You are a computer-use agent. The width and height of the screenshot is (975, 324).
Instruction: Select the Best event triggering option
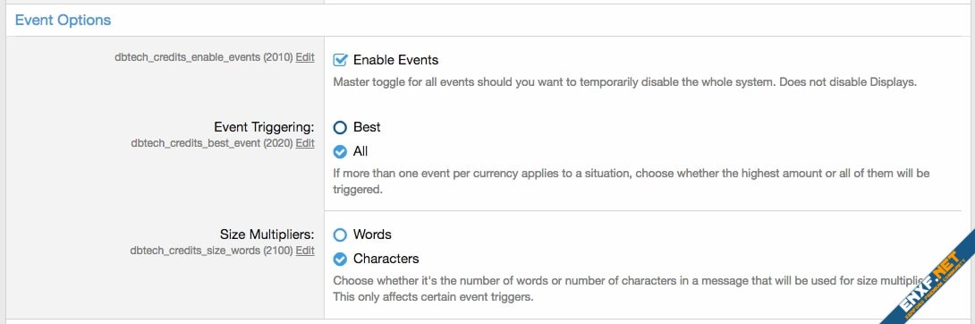click(x=340, y=127)
